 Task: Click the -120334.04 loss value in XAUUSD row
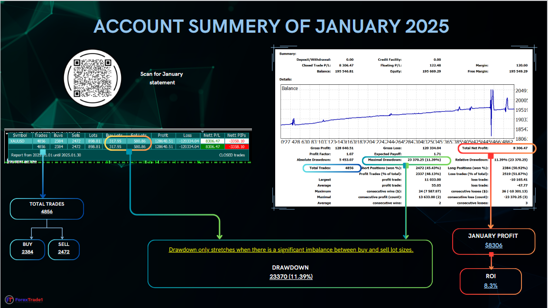[x=189, y=141]
